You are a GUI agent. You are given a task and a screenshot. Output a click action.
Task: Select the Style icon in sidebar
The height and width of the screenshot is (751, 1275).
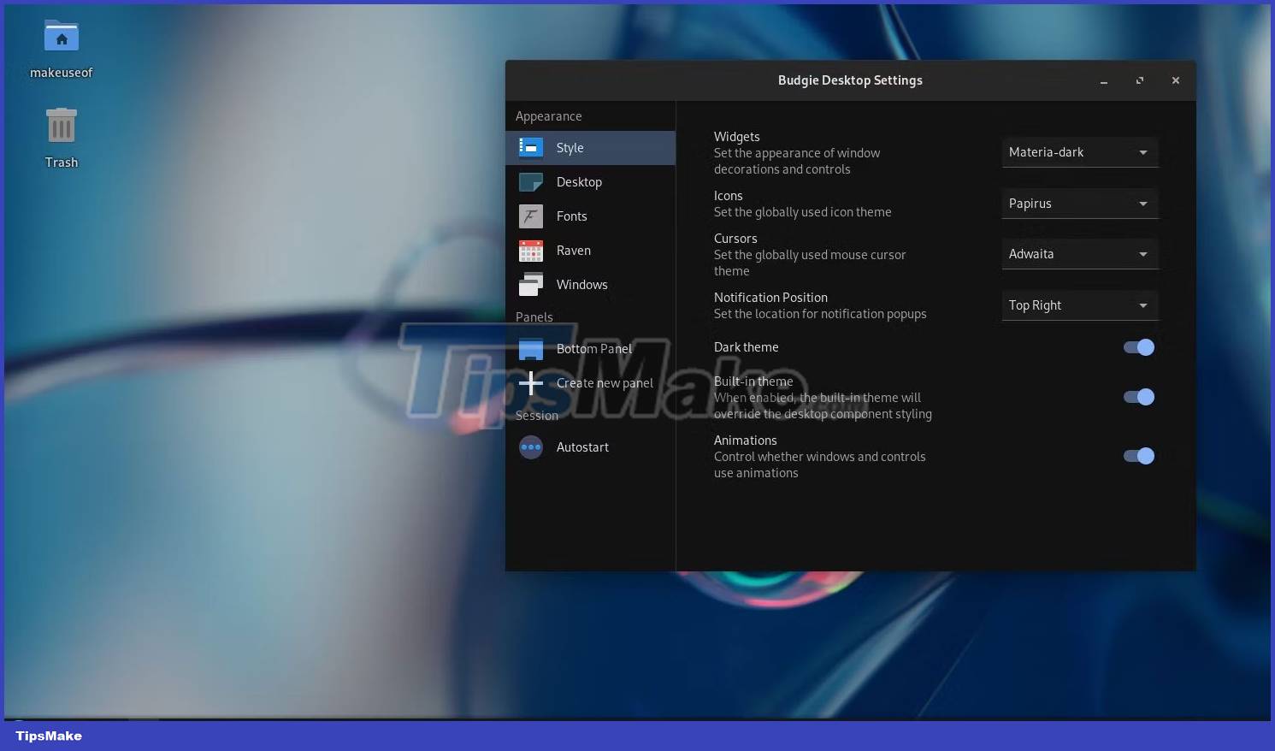tap(531, 148)
